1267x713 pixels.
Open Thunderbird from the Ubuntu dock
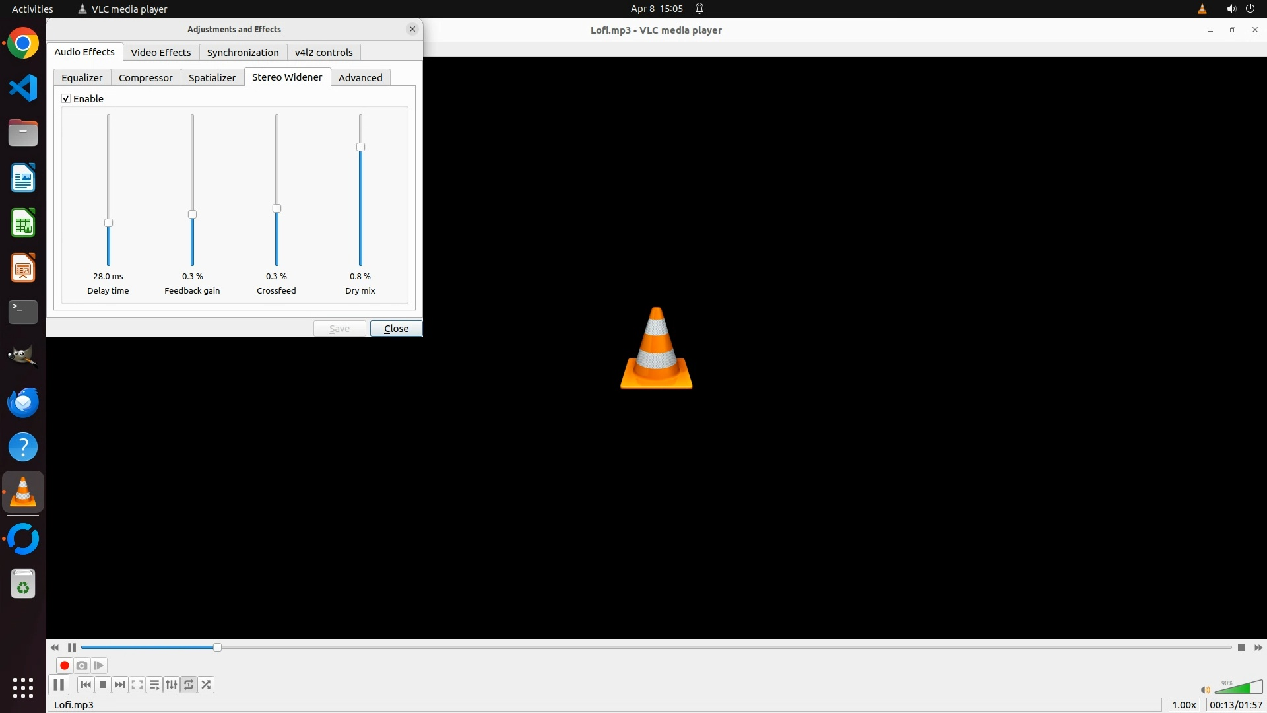point(23,402)
